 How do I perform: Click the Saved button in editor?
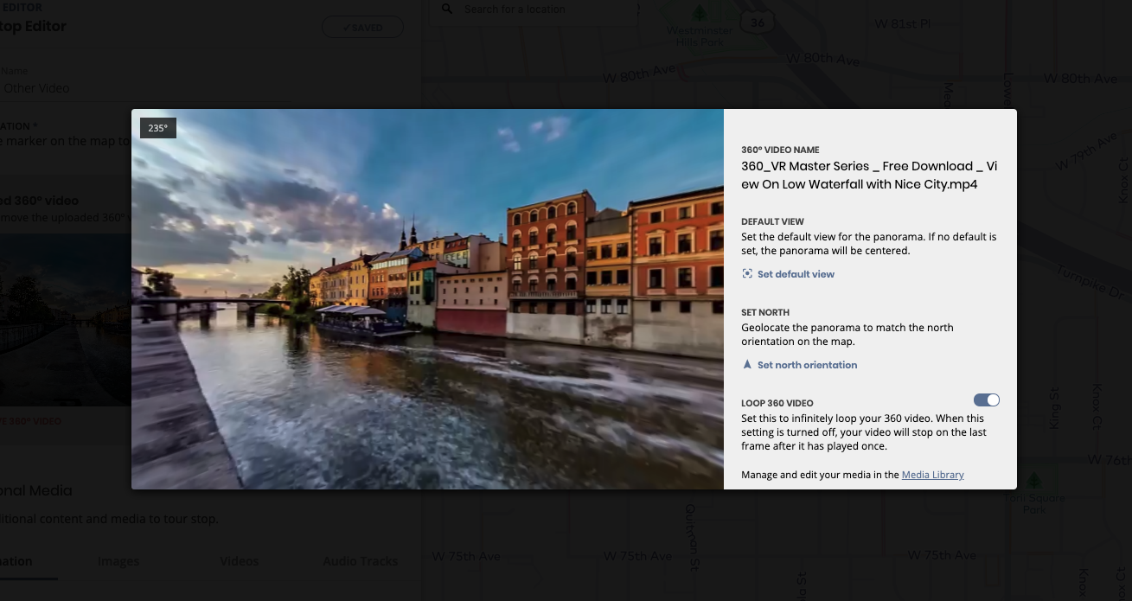tap(362, 28)
